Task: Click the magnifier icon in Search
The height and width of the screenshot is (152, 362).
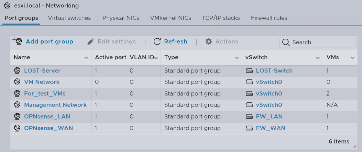Action: (x=286, y=42)
